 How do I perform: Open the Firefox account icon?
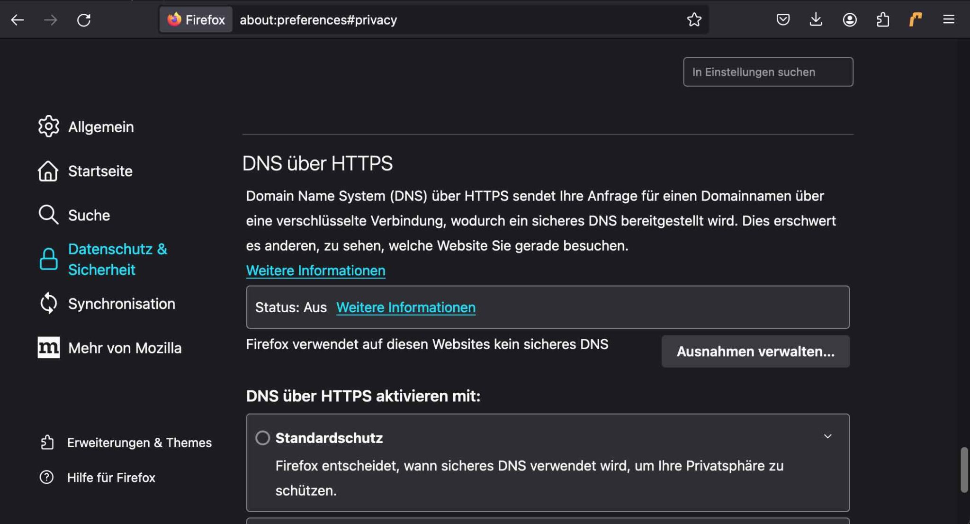click(850, 19)
